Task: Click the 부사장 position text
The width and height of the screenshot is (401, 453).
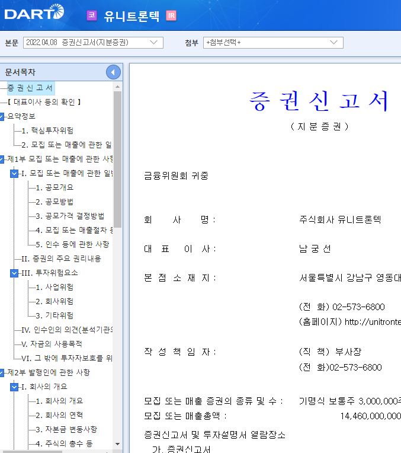Action: (x=348, y=352)
